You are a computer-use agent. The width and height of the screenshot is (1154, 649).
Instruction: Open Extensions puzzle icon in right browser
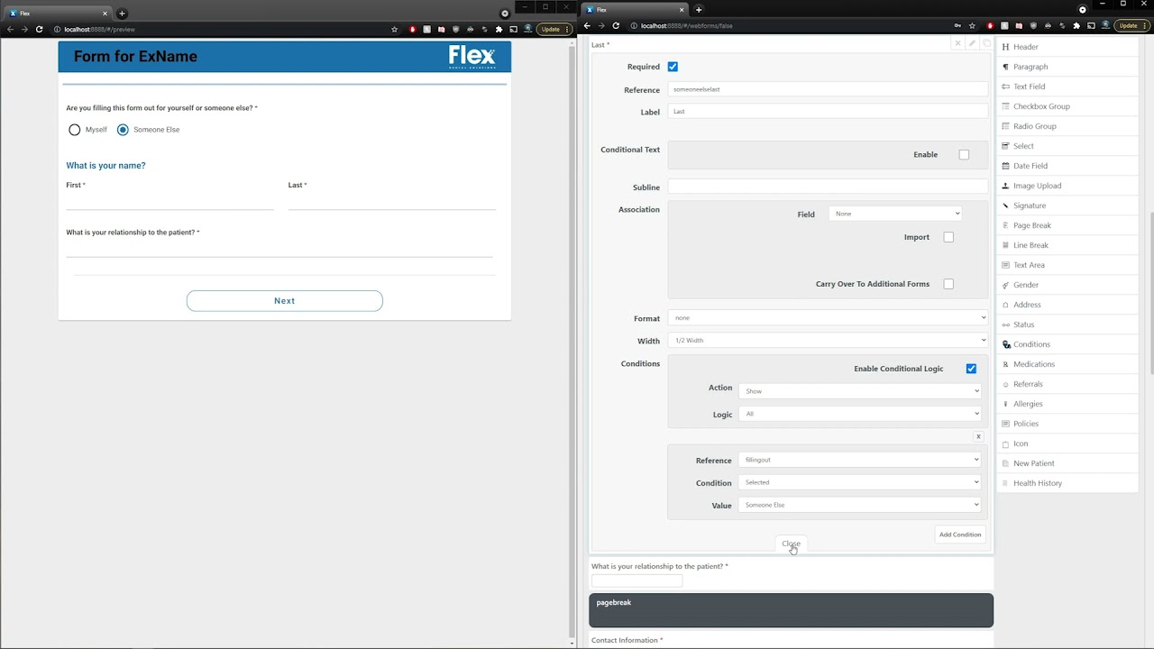pos(1076,26)
